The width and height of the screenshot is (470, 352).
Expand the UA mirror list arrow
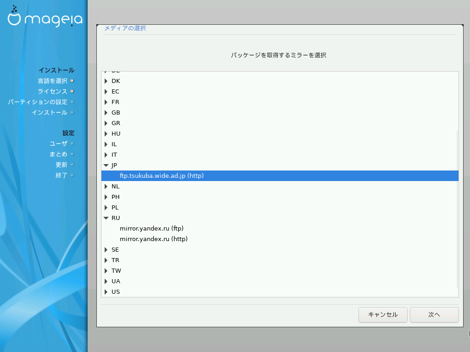(x=106, y=281)
